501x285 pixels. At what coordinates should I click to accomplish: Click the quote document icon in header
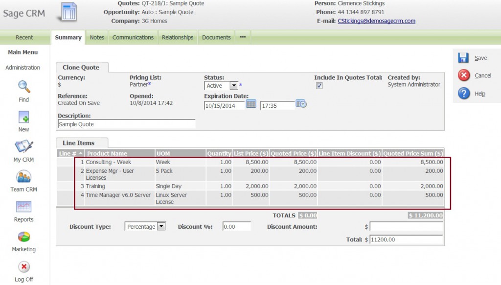68,12
